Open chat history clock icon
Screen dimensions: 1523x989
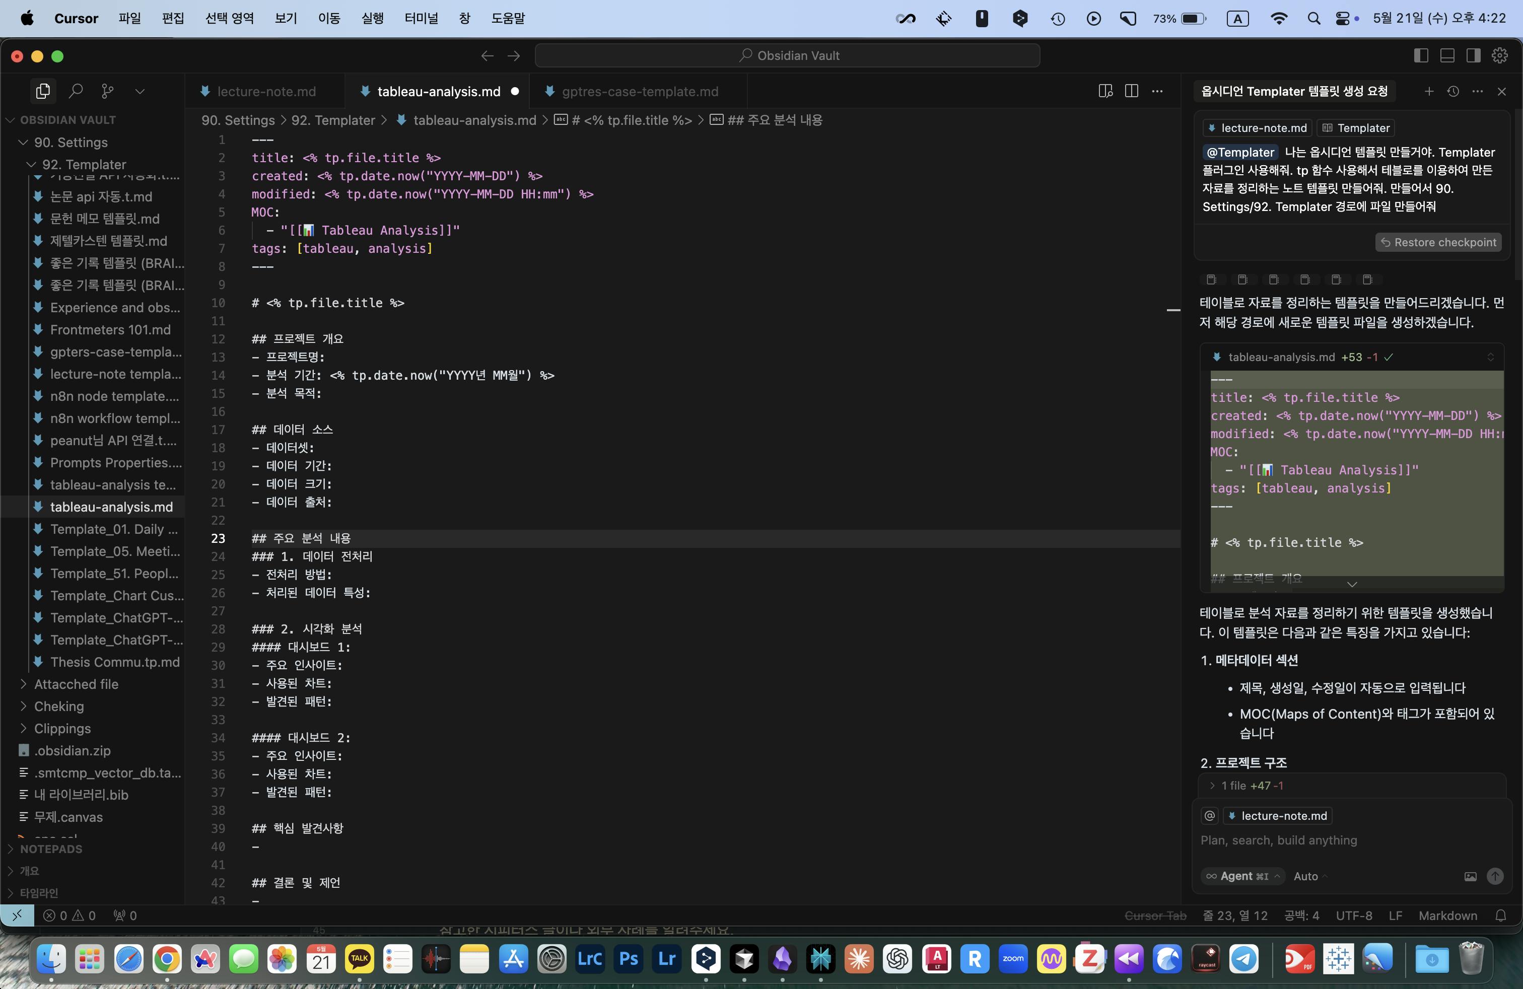coord(1453,92)
